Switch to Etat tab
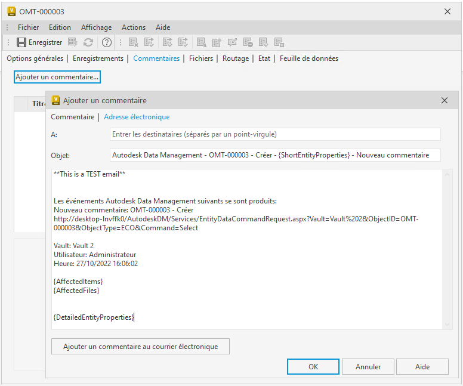 tap(264, 58)
